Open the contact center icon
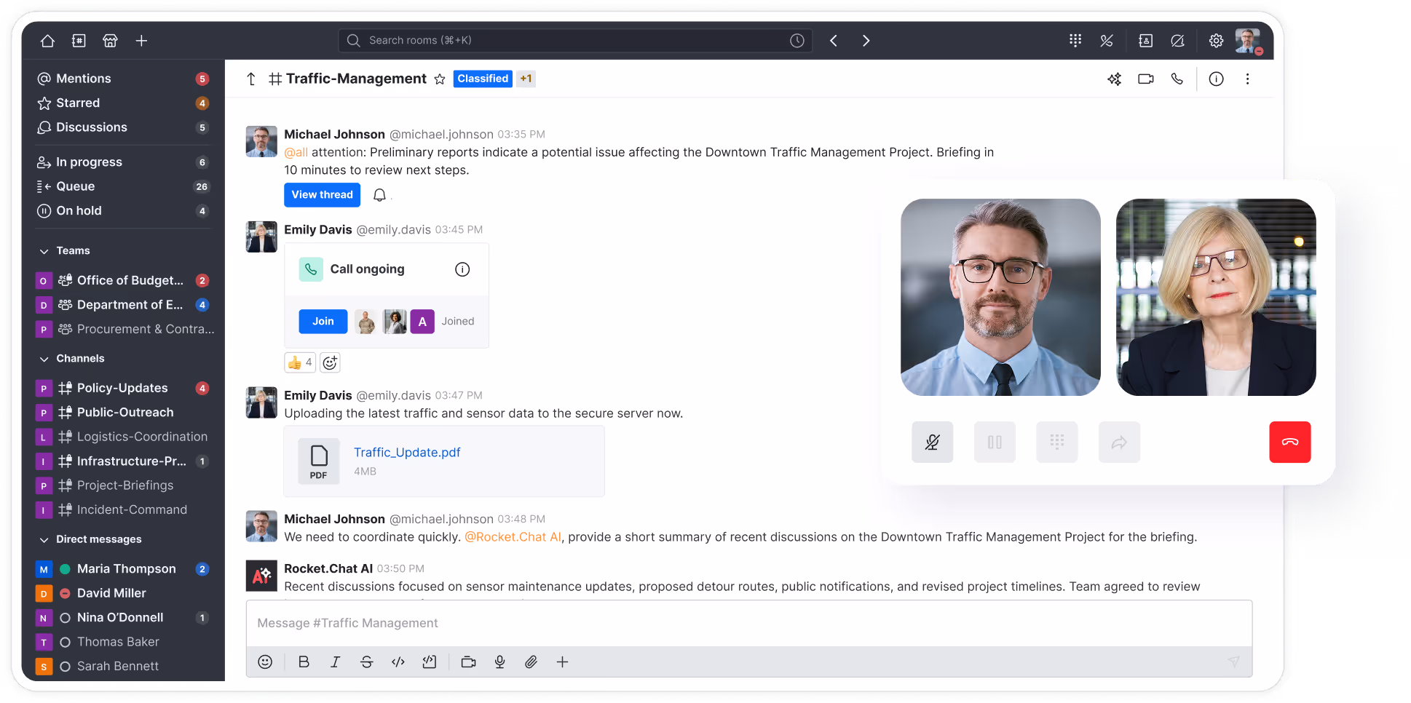Image resolution: width=1411 pixels, height=703 pixels. [x=1145, y=41]
